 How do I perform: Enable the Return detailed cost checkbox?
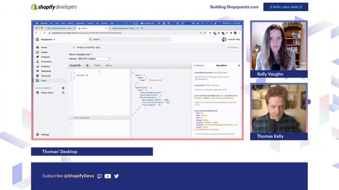tap(92, 54)
